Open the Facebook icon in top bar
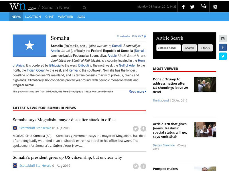This screenshot has width=229, height=171. (x=183, y=7)
